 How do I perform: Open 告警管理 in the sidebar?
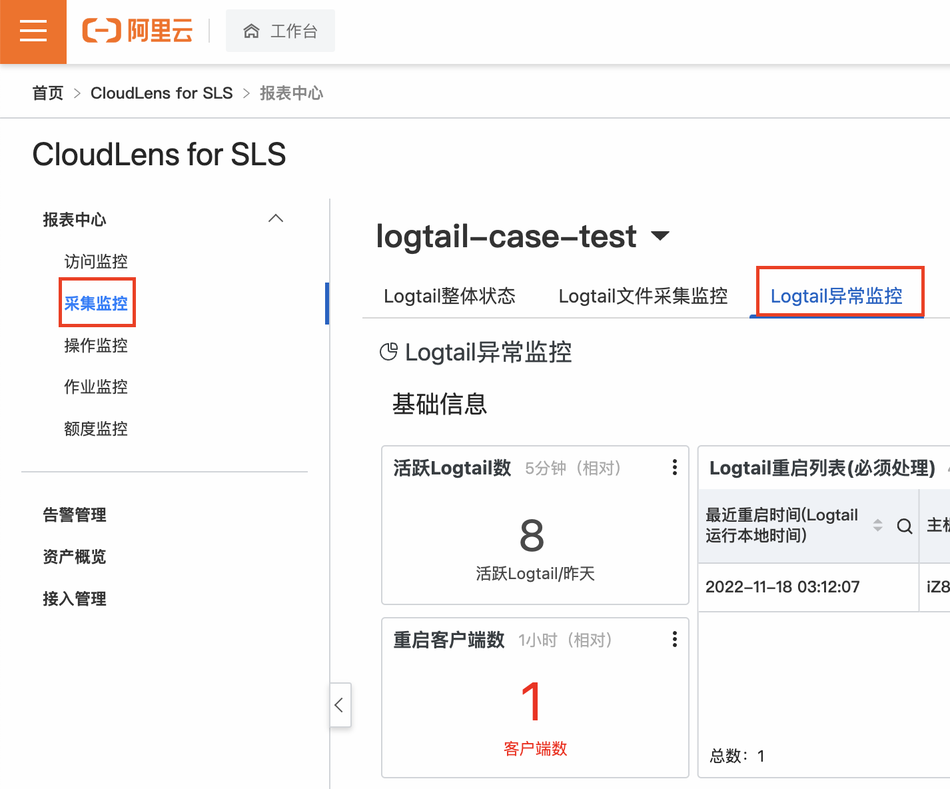pyautogui.click(x=75, y=514)
